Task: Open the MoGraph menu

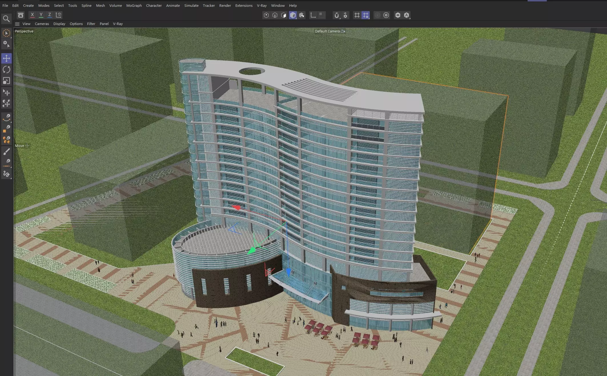Action: click(134, 5)
